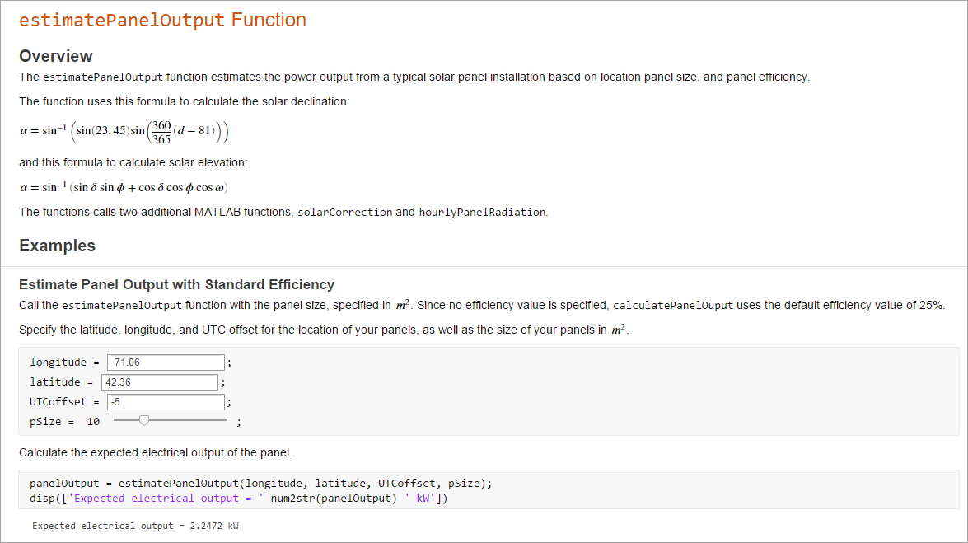Click the calculatePanelOuput inline code text
The height and width of the screenshot is (543, 968).
pyautogui.click(x=673, y=306)
